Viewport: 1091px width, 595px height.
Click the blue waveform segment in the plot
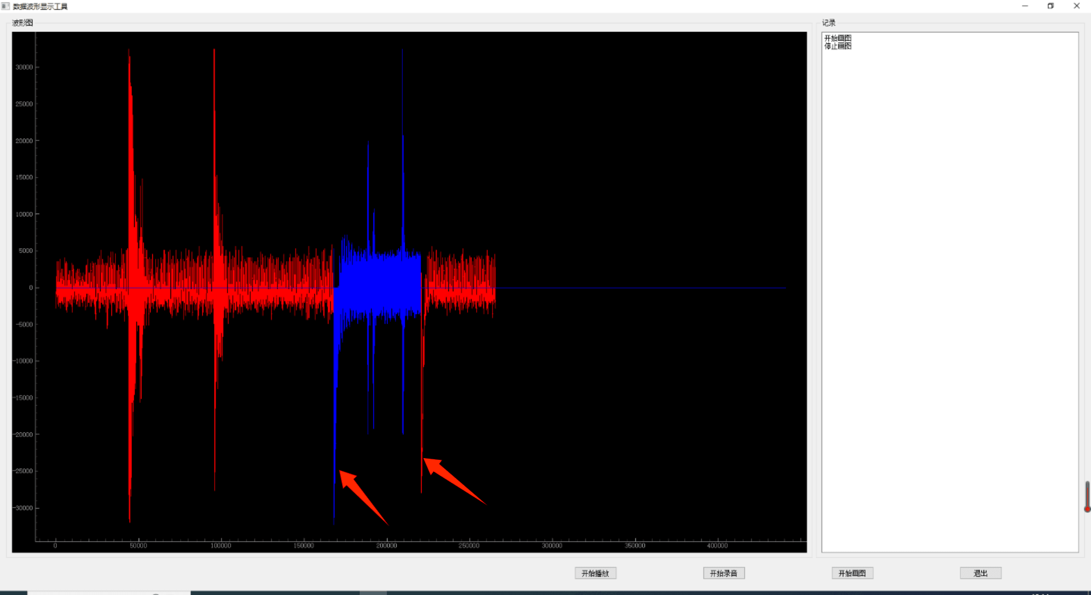point(378,287)
